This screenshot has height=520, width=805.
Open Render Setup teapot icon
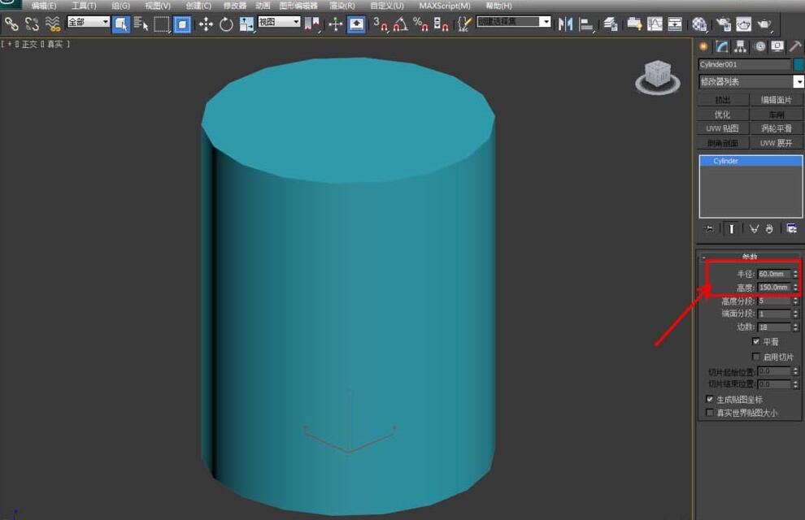tap(724, 24)
